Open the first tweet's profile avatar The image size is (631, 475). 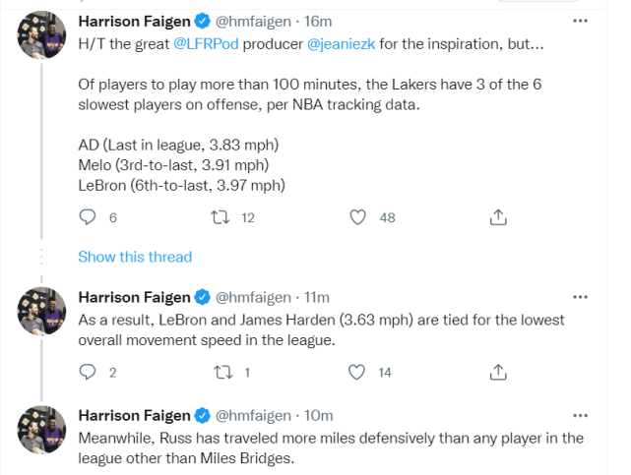coord(39,37)
